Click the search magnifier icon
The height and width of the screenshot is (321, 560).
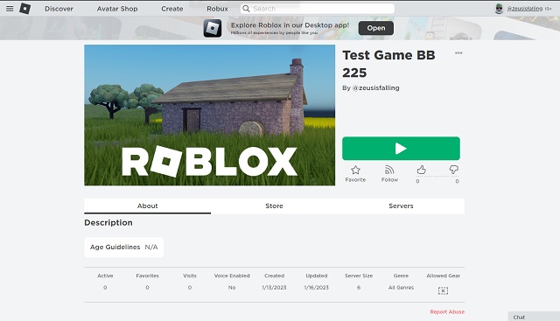[x=246, y=9]
